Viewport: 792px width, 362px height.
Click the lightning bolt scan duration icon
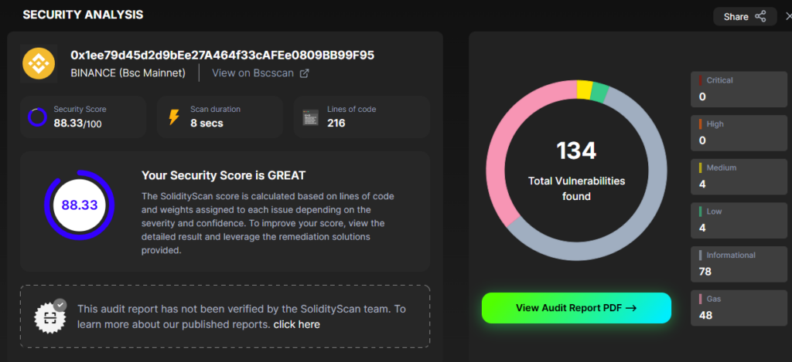click(x=173, y=117)
